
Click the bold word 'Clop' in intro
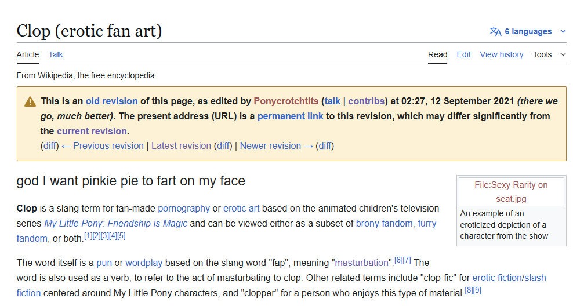(x=27, y=209)
